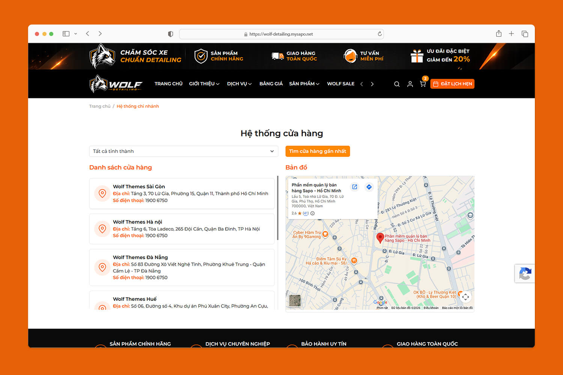Open the shopping cart icon
Viewport: 563px width, 375px height.
[423, 84]
